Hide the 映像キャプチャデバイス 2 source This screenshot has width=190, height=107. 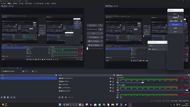click(x=110, y=78)
